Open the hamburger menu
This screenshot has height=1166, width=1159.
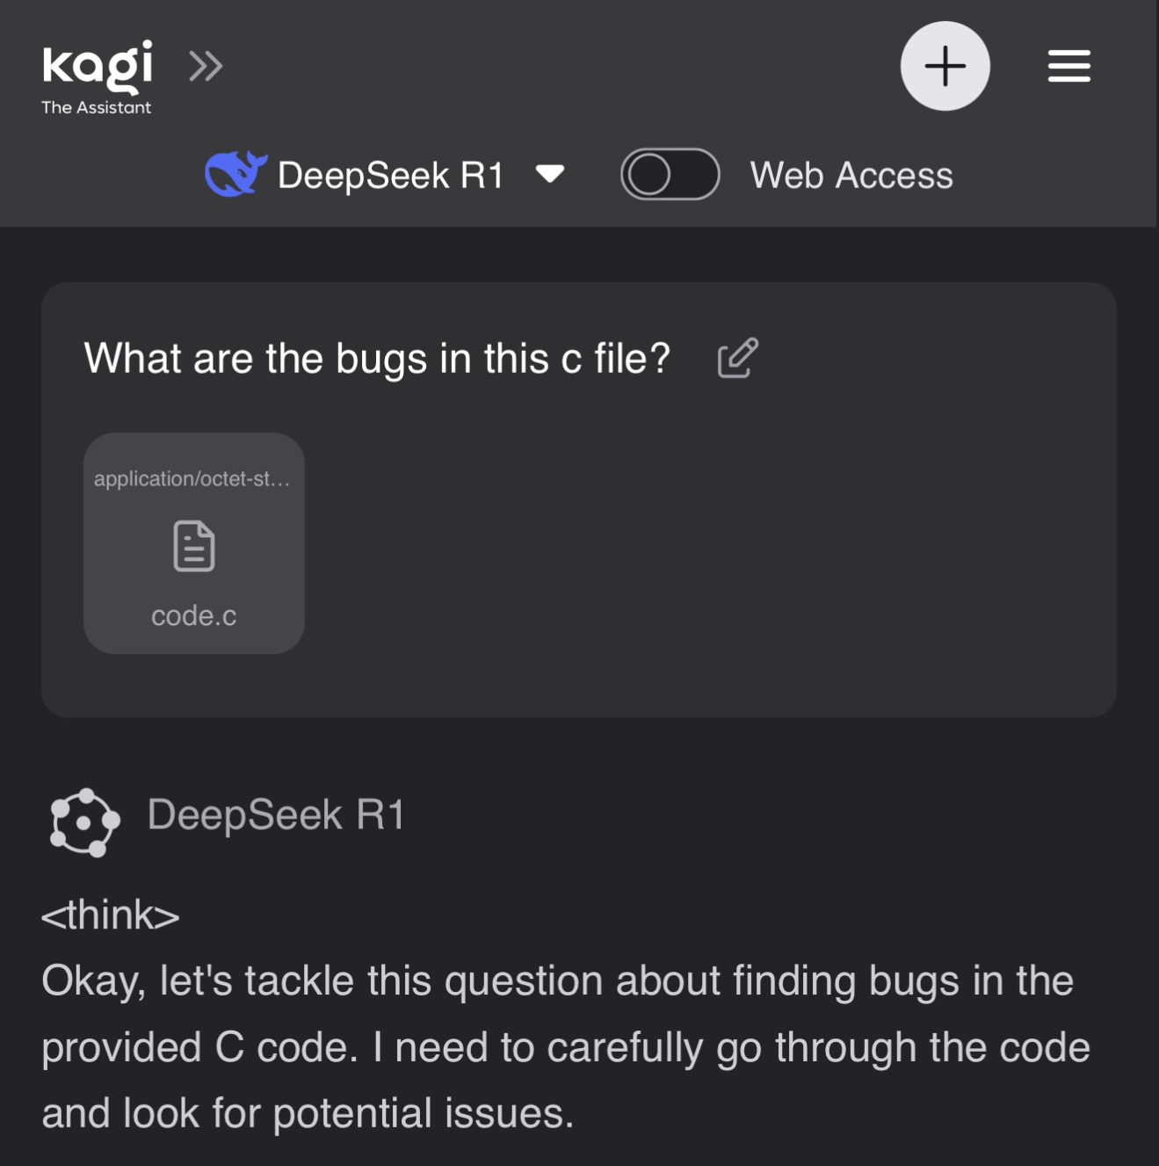pos(1068,66)
